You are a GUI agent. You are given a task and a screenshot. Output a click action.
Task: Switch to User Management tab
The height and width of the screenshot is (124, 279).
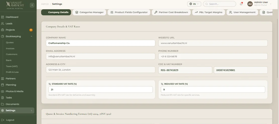pos(242,12)
